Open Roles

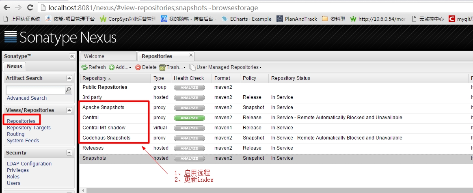[13, 177]
